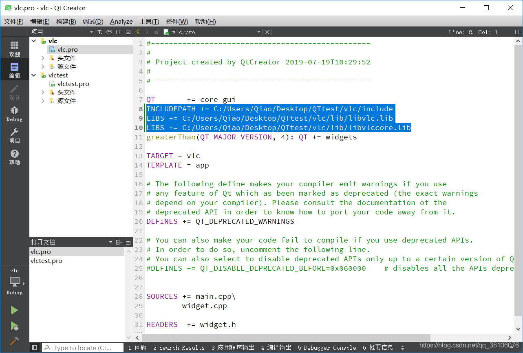
Task: Start debugging with the play-bug button
Action: click(x=15, y=326)
